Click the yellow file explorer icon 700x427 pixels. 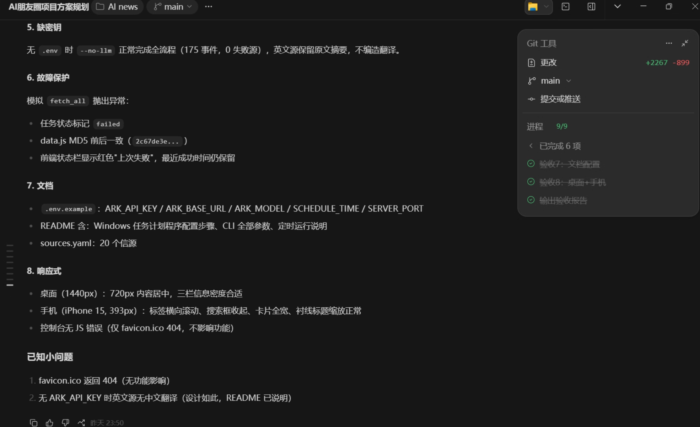[x=533, y=7]
